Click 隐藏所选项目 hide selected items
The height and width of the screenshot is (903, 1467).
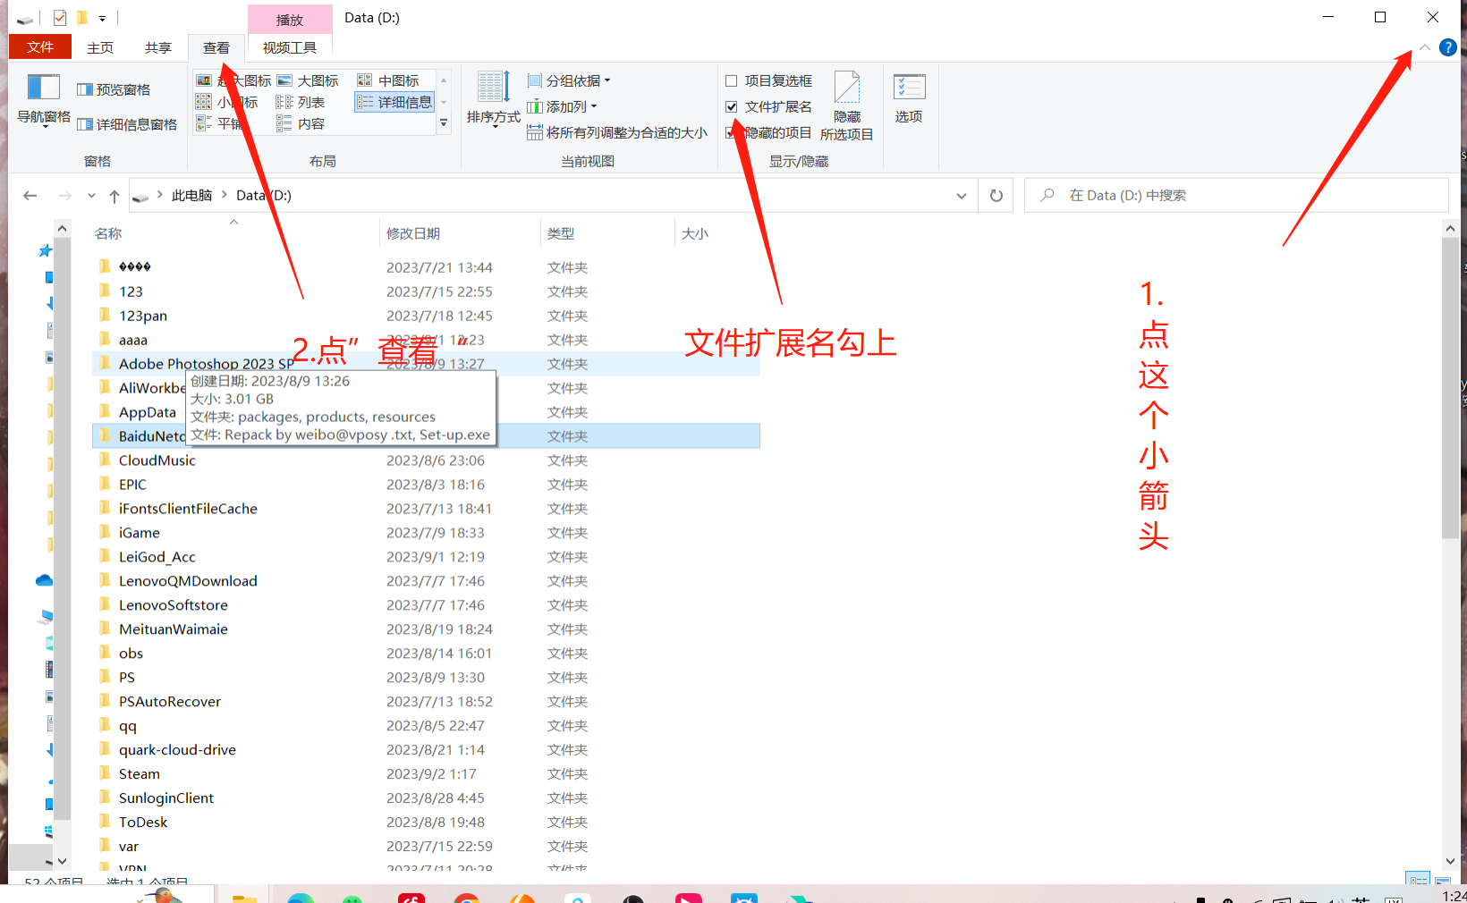click(x=846, y=105)
